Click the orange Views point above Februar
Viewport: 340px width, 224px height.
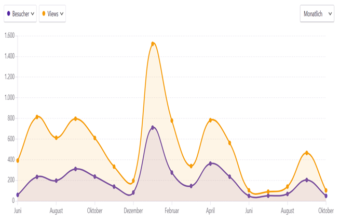172,121
